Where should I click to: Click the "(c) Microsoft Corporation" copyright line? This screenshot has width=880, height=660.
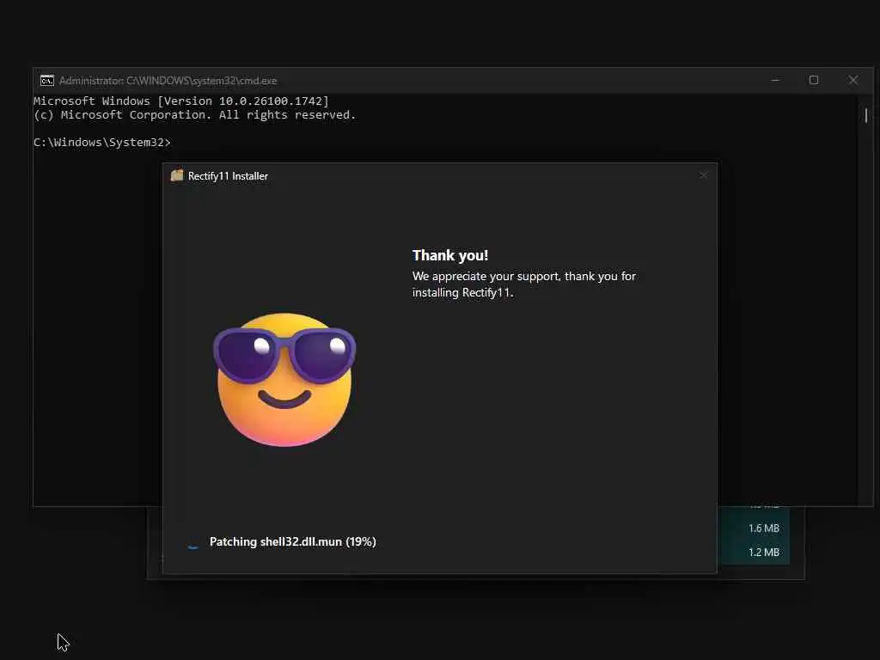pos(194,115)
